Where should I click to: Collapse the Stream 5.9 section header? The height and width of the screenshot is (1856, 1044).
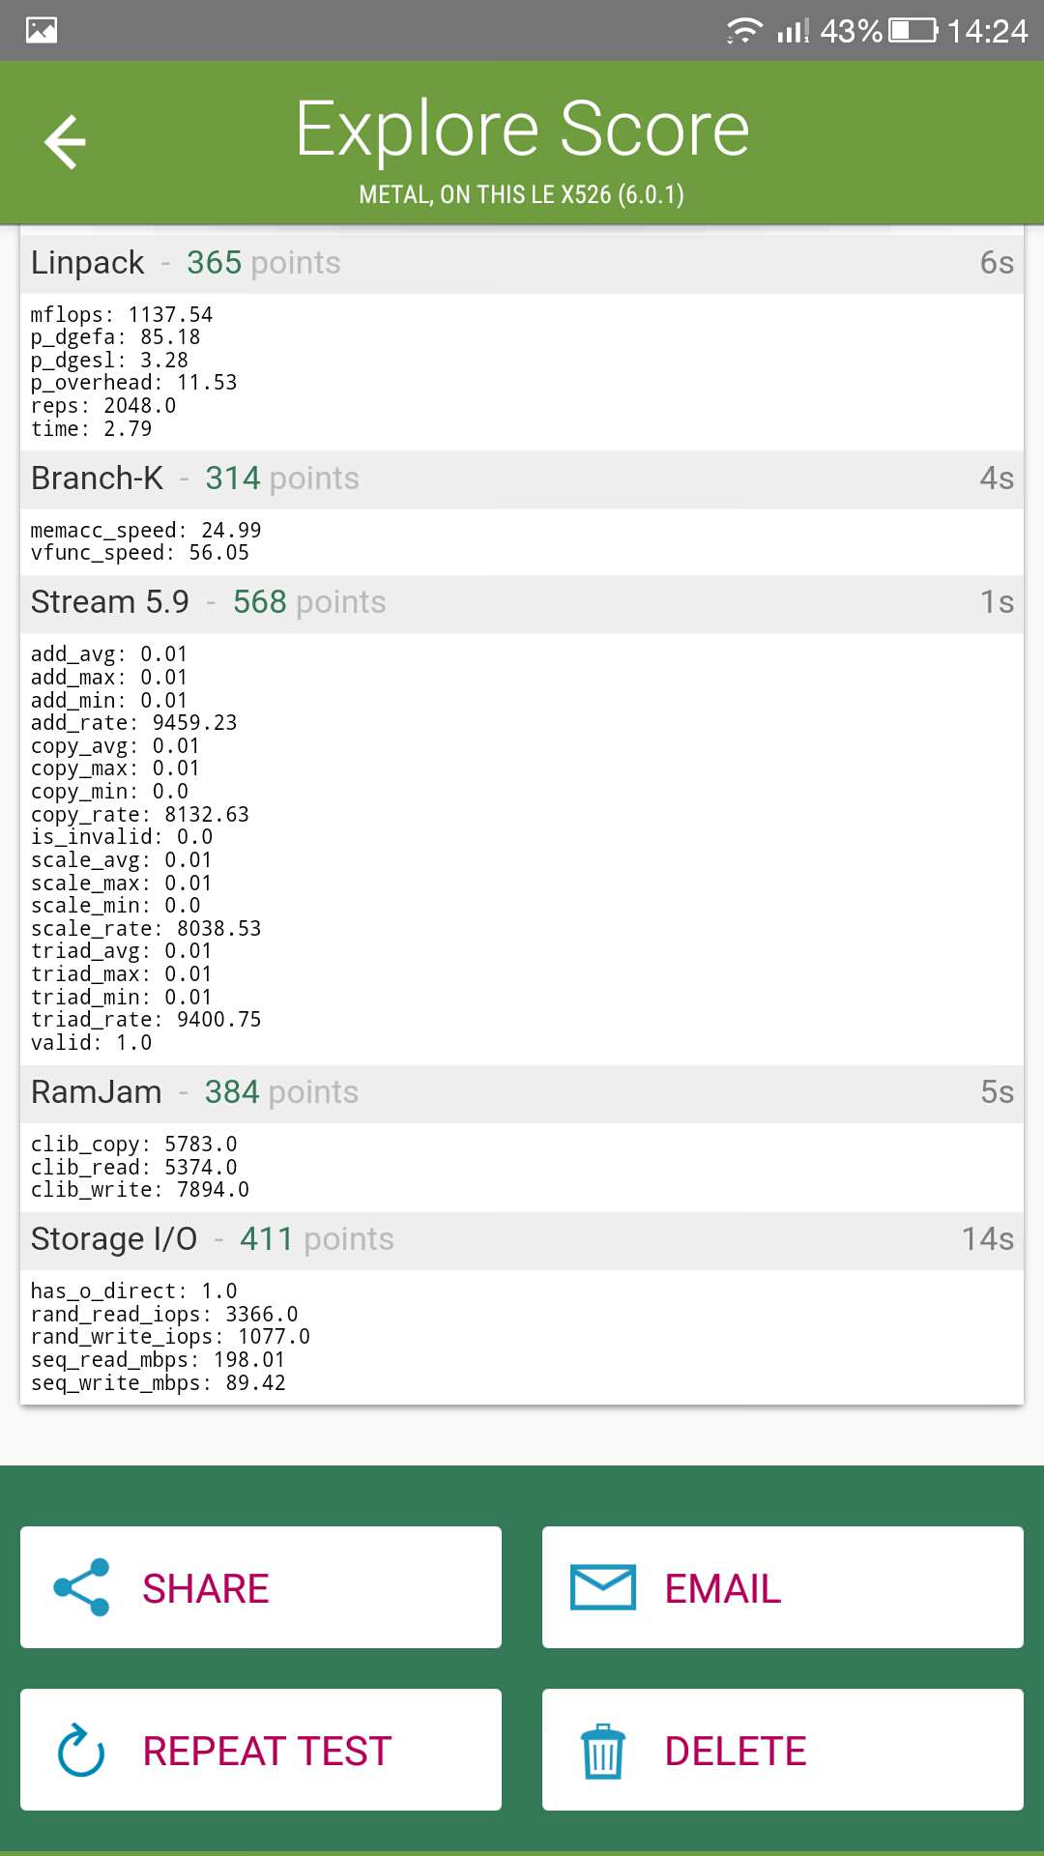522,602
